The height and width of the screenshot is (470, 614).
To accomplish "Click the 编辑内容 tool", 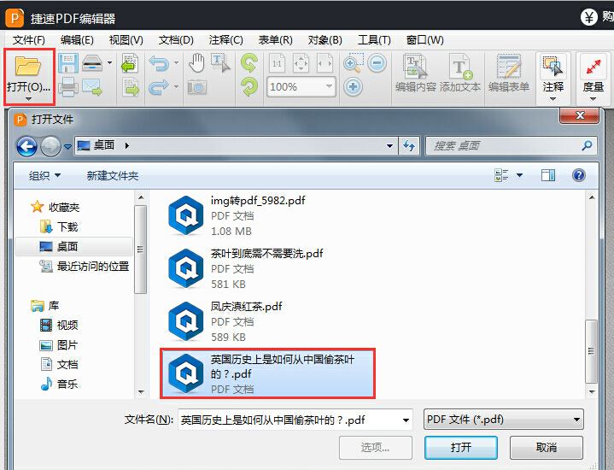I will tap(416, 73).
